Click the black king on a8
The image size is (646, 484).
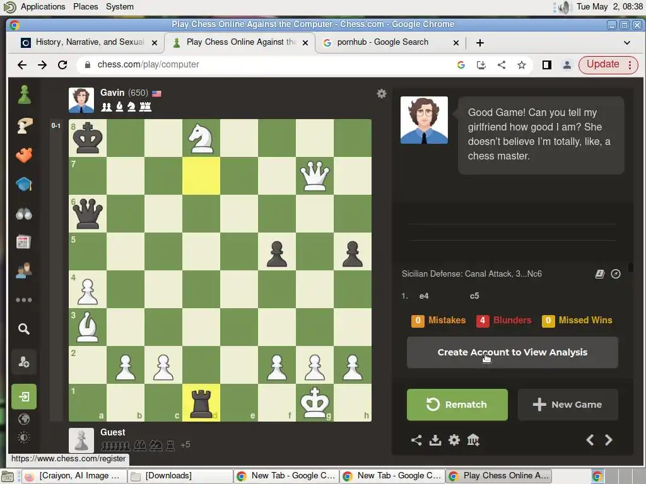pyautogui.click(x=87, y=138)
